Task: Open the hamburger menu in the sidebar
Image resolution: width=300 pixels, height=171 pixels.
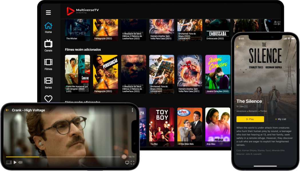Action: [x=48, y=13]
